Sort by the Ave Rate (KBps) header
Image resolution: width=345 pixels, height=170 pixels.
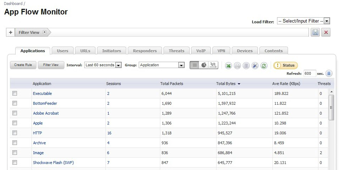[286, 84]
